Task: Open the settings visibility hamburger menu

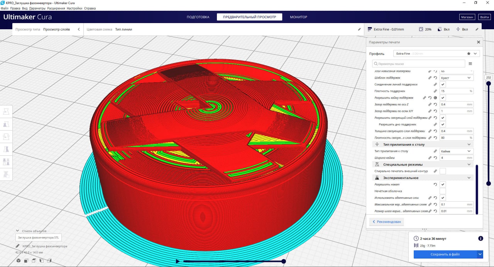Action: [470, 63]
